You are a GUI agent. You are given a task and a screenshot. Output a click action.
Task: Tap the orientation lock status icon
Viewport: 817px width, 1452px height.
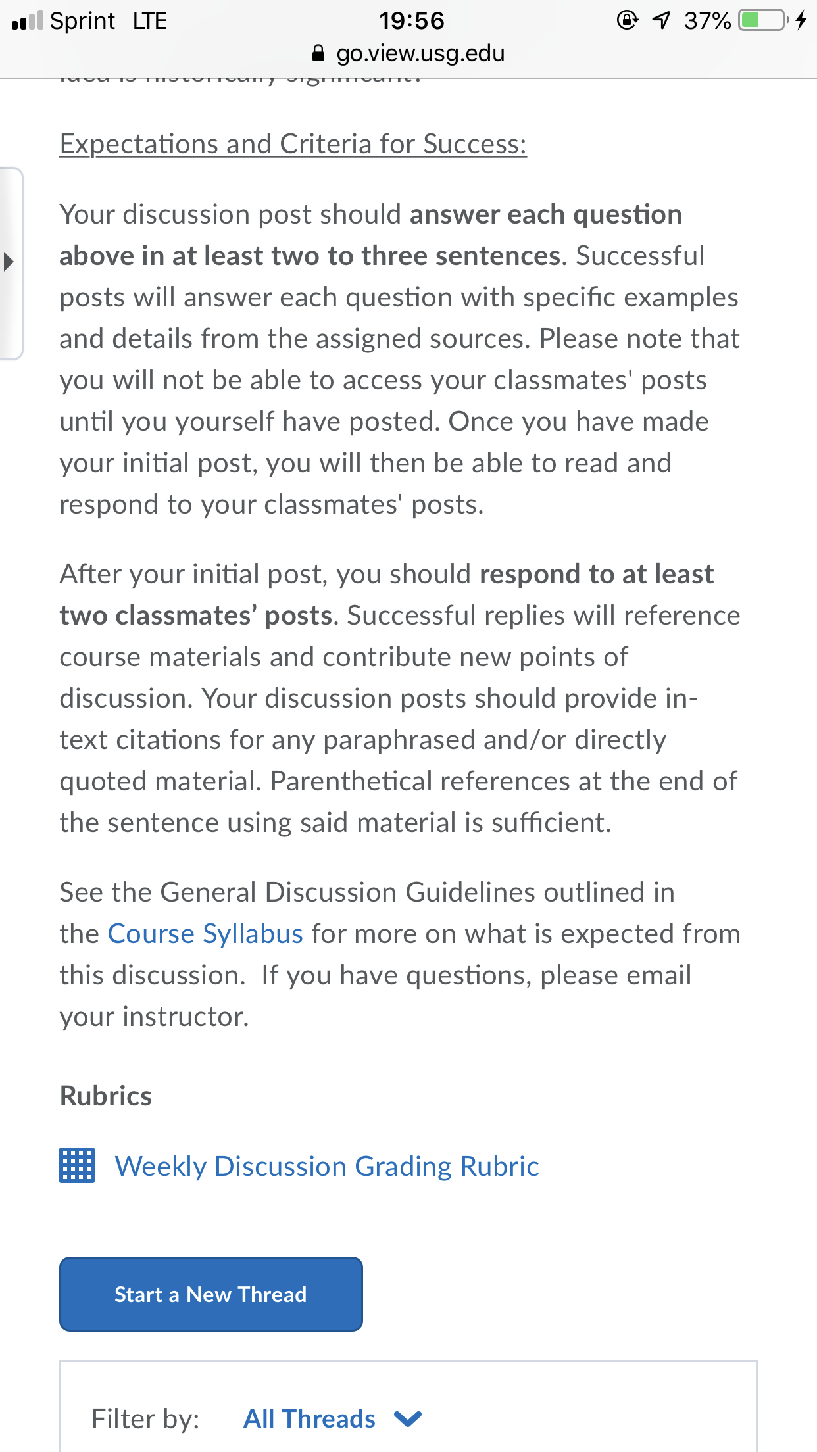click(628, 20)
